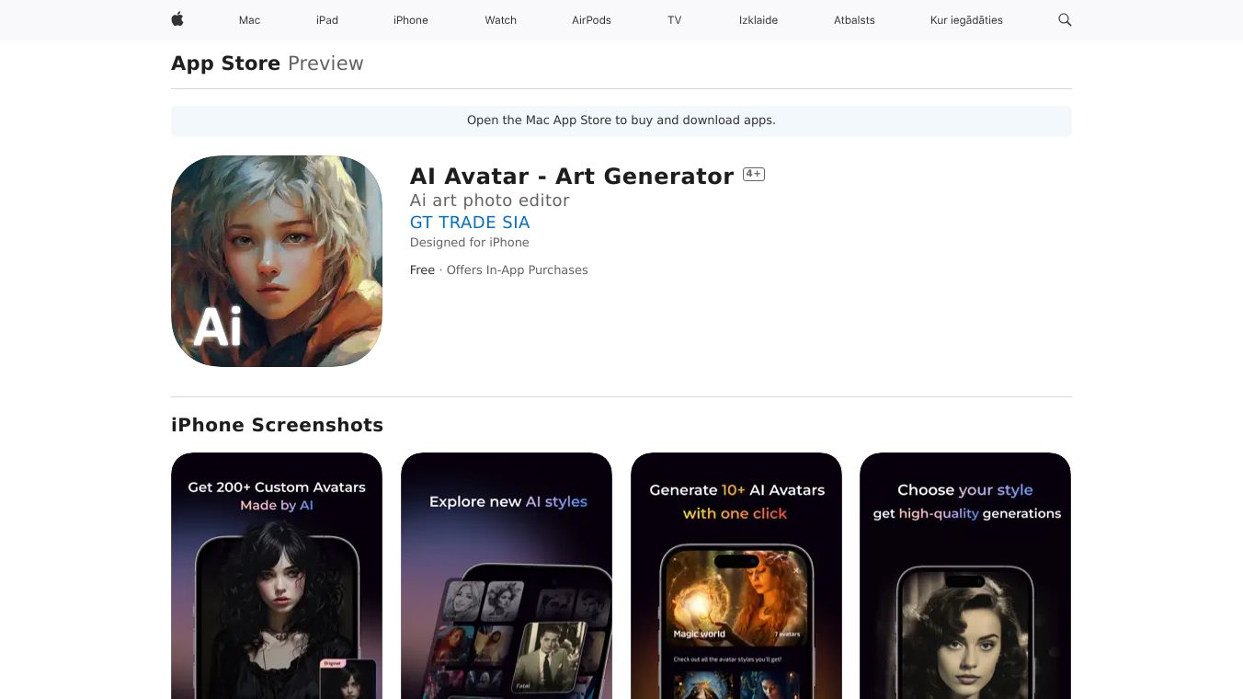The height and width of the screenshot is (699, 1243).
Task: Open the Choose your style screenshot
Action: [965, 576]
